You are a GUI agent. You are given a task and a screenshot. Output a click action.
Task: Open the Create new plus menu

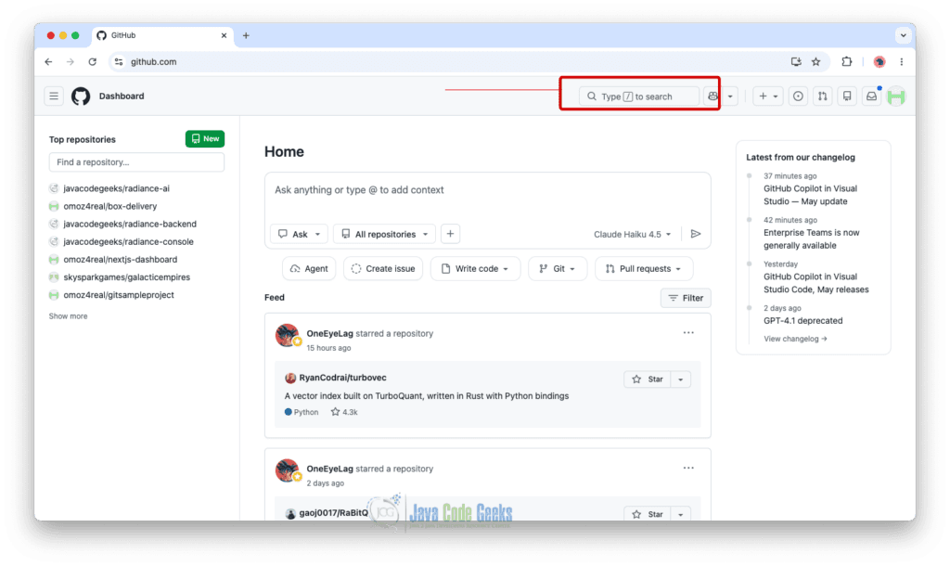tap(767, 96)
